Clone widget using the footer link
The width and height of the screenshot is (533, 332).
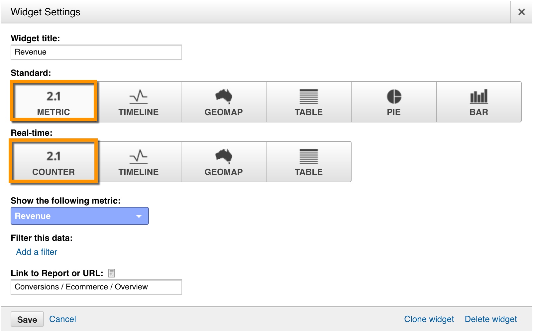coord(429,319)
